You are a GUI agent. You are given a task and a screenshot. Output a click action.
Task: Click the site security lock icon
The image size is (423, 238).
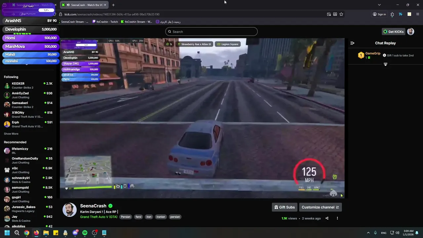tap(60, 14)
